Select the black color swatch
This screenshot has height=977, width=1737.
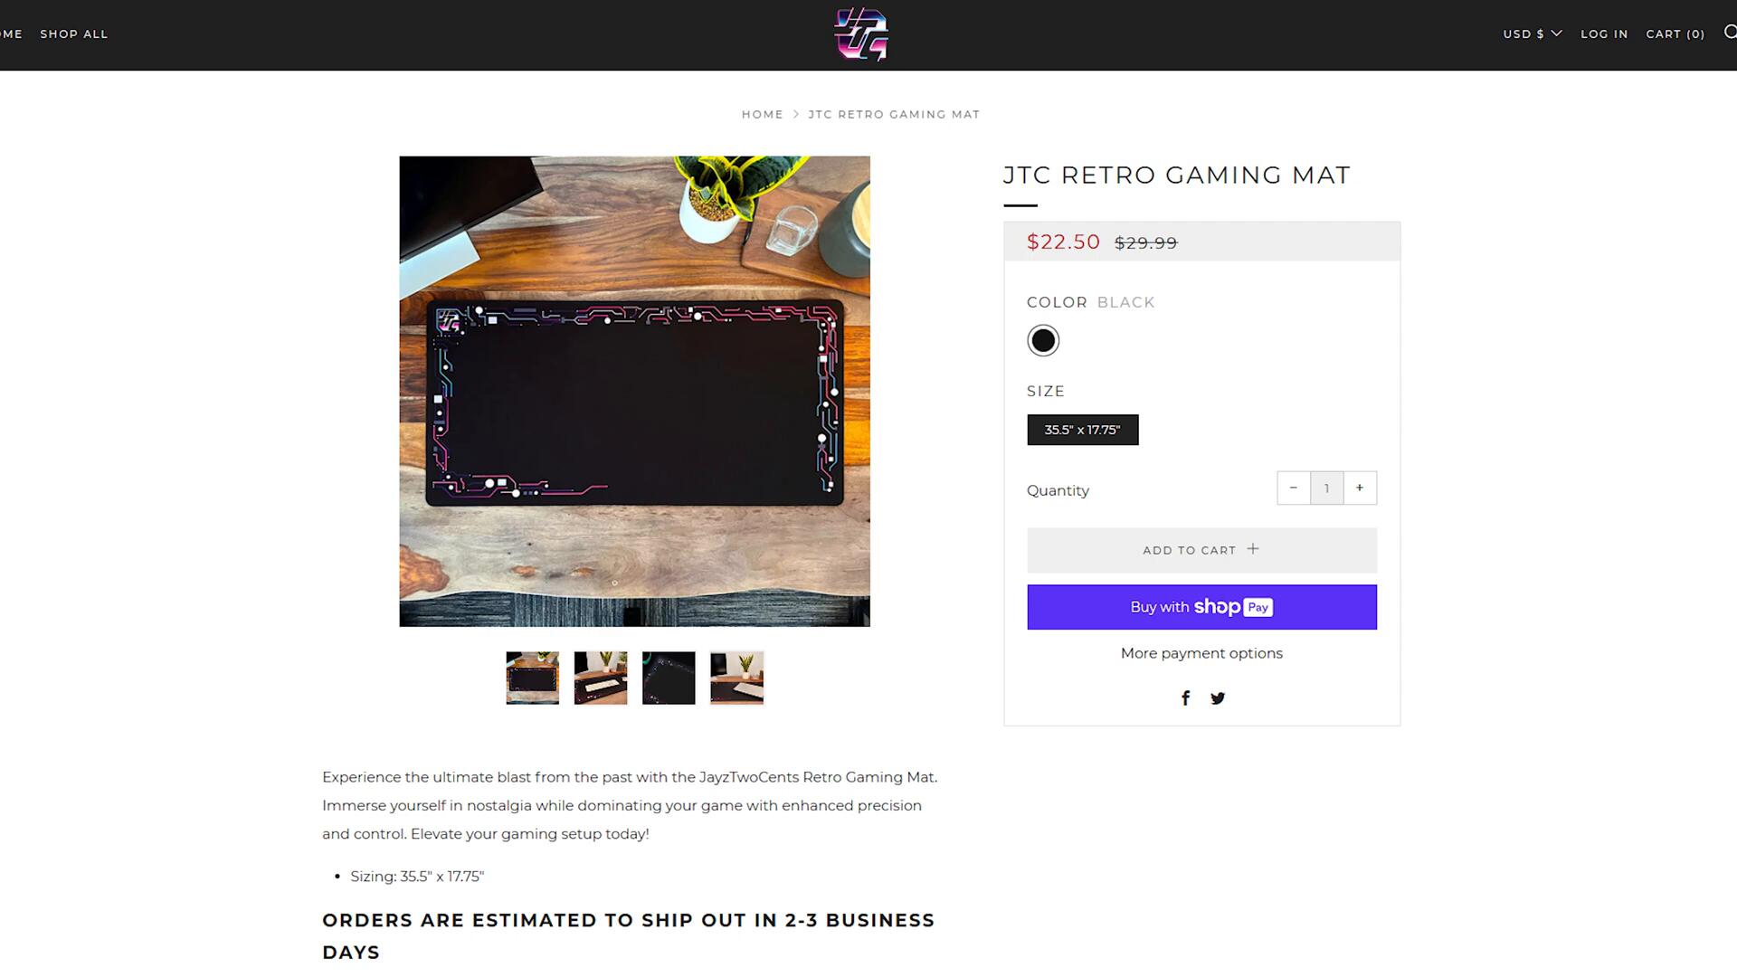coord(1043,340)
